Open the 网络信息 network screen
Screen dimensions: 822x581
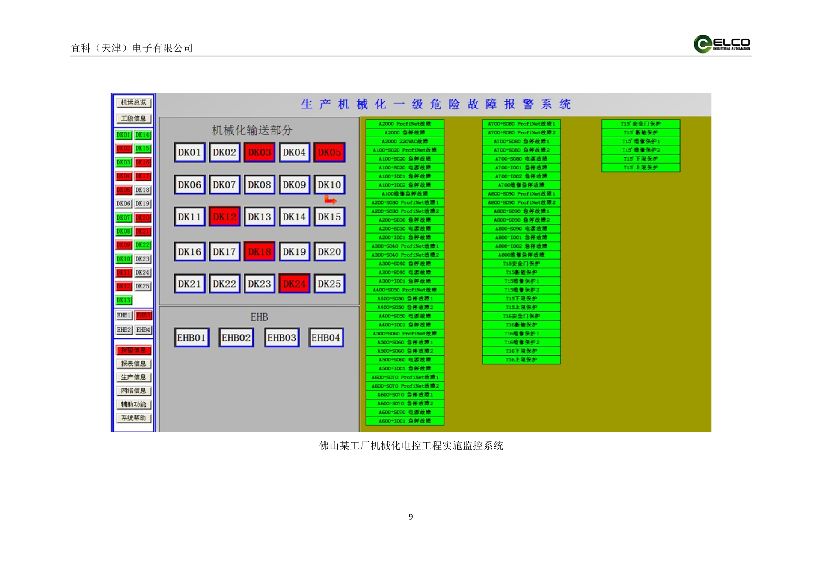pos(134,391)
